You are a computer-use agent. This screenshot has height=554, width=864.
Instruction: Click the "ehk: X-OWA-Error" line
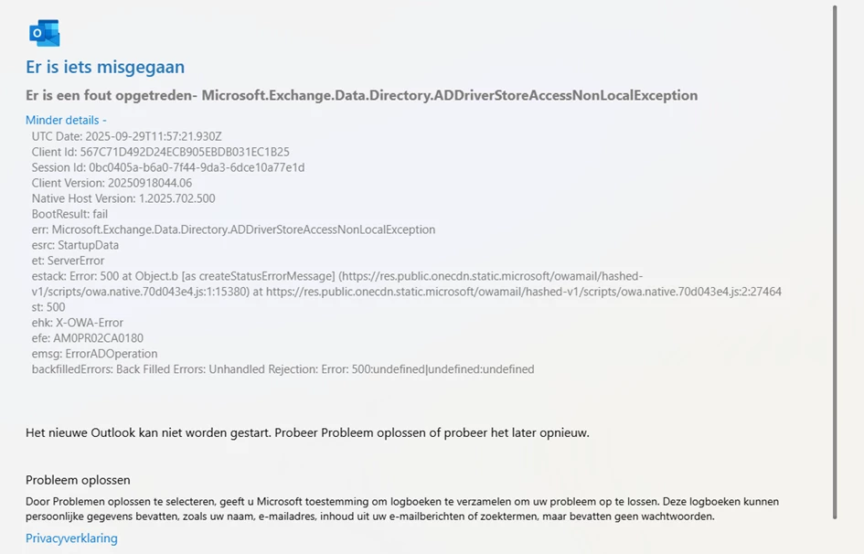tap(77, 323)
